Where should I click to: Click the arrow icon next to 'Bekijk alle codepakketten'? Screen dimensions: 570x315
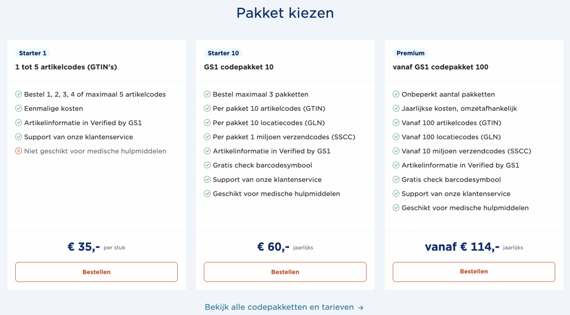361,307
